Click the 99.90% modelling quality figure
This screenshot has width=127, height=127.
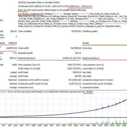90,92
